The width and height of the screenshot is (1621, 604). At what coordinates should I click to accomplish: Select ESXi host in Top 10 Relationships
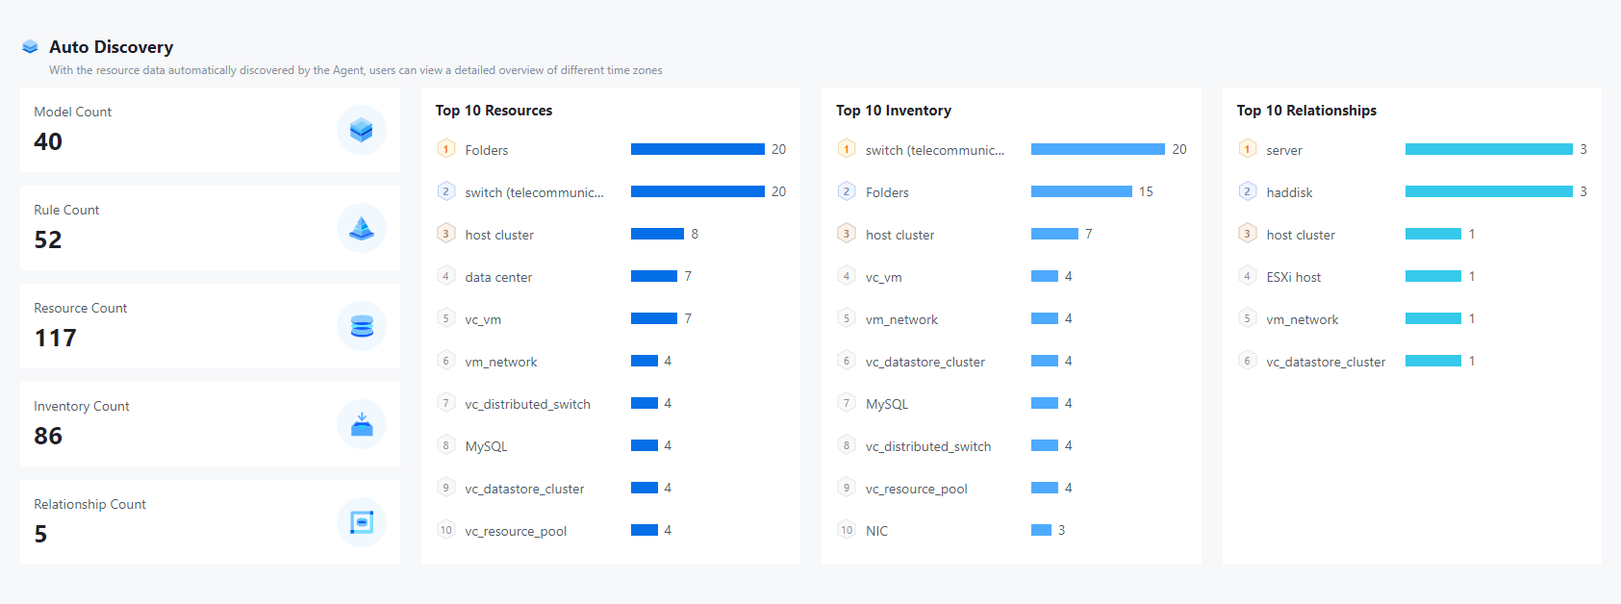[1294, 277]
